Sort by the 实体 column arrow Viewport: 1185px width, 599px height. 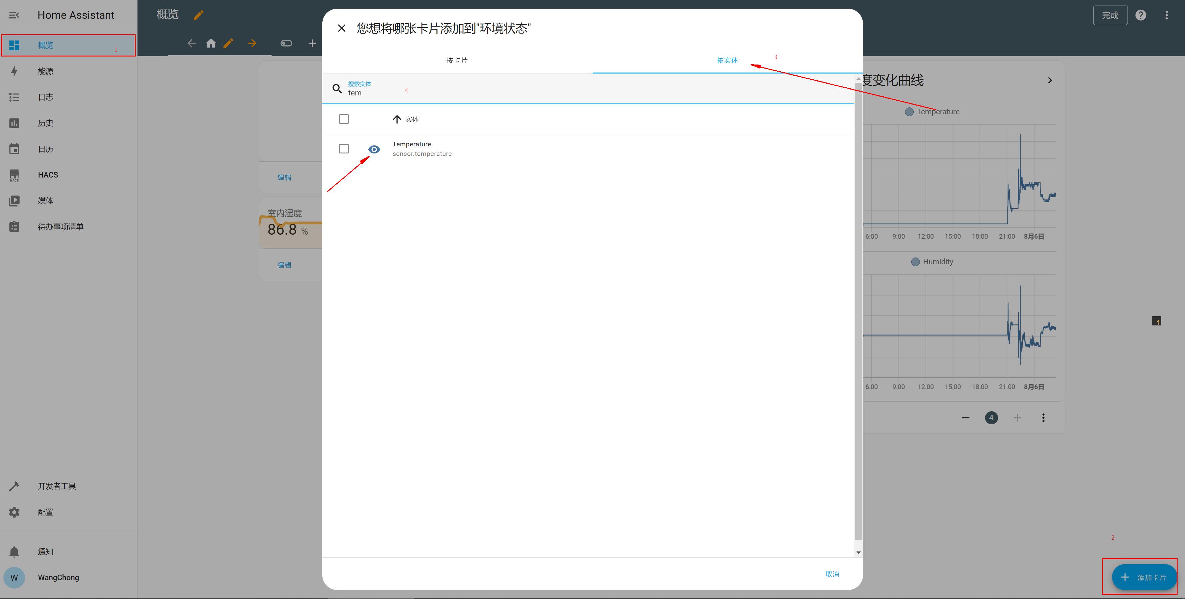[397, 119]
